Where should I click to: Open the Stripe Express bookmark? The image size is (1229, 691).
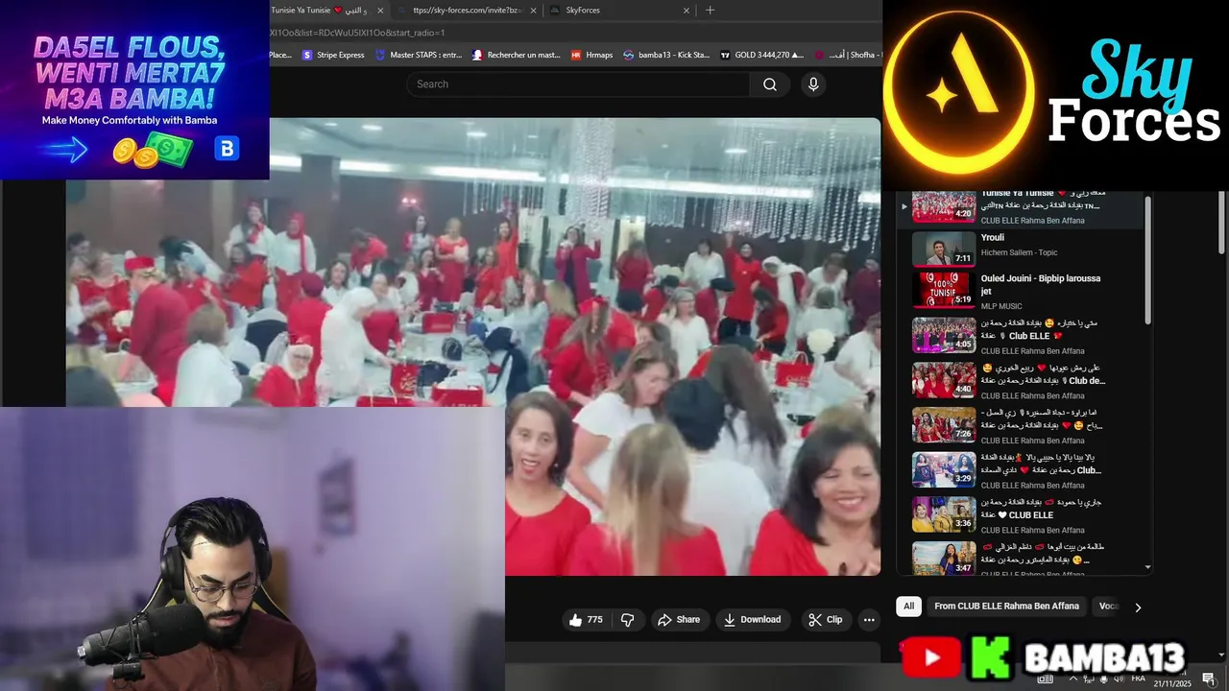click(x=333, y=55)
